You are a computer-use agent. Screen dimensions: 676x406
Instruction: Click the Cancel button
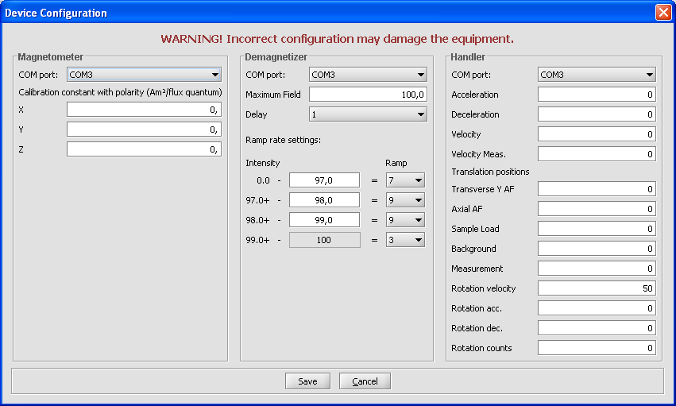[x=365, y=381]
